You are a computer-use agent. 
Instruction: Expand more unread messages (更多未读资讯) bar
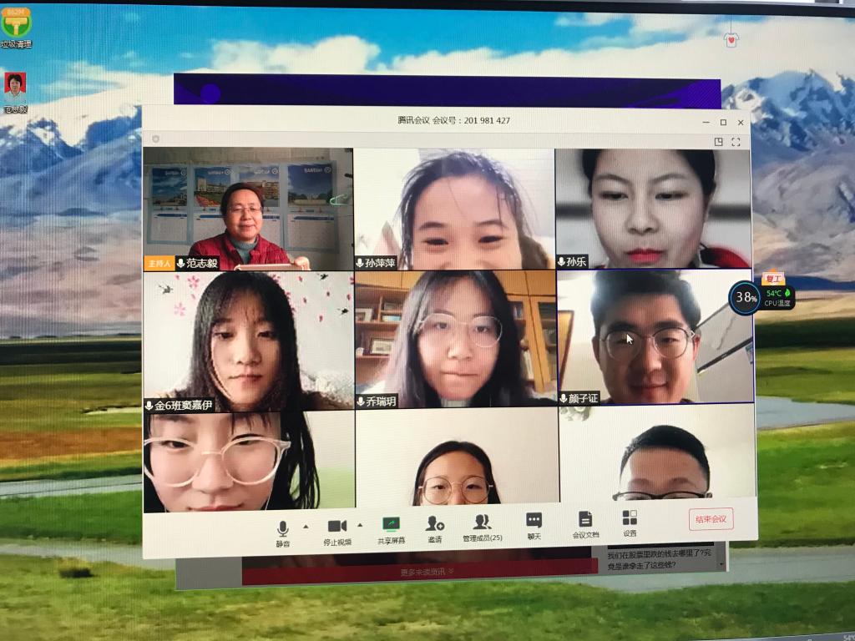tap(426, 572)
